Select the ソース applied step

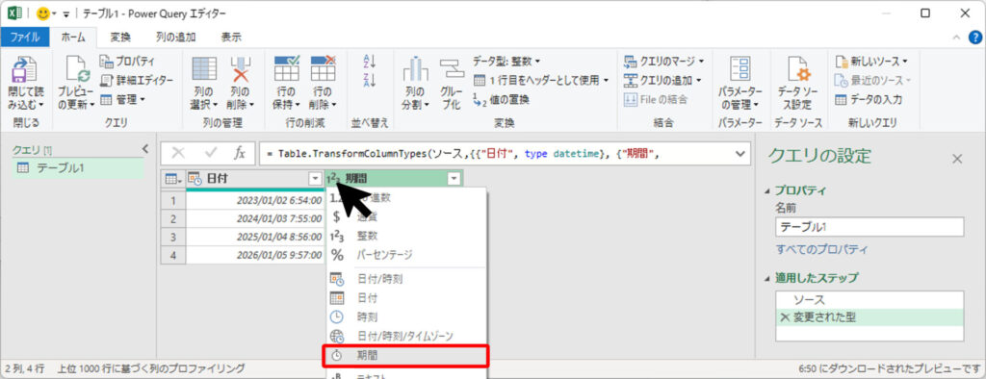click(869, 300)
